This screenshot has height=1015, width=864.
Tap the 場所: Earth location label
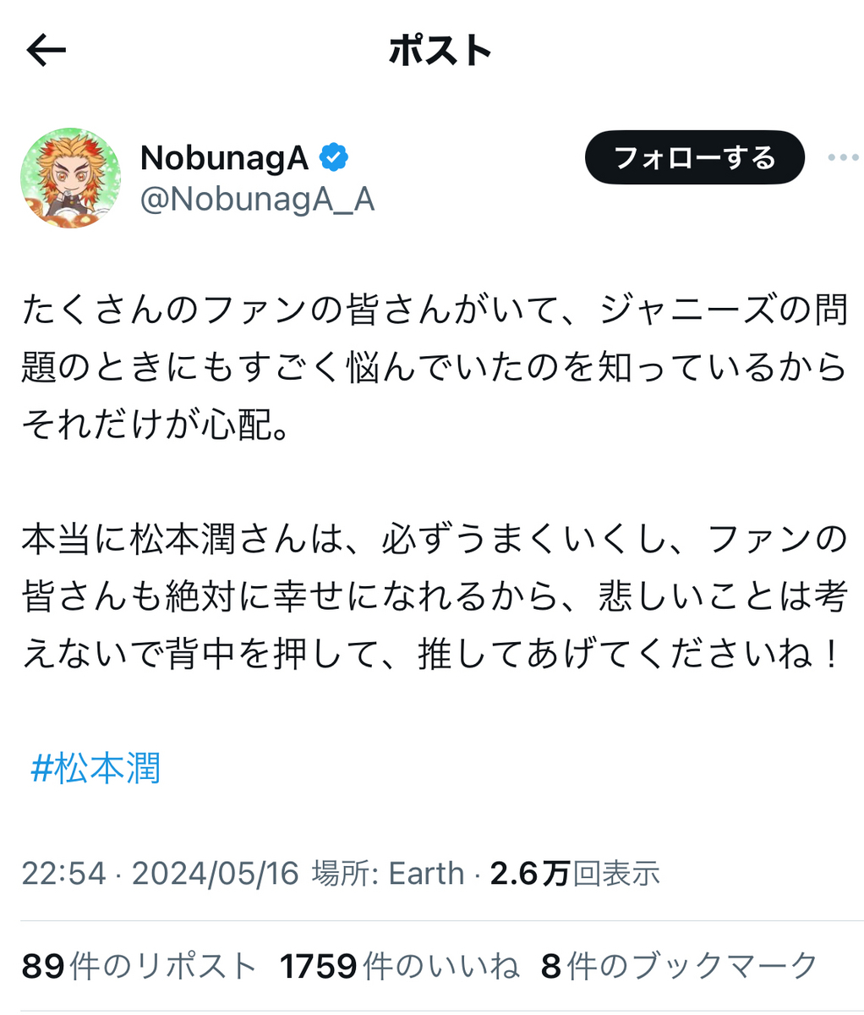(388, 873)
